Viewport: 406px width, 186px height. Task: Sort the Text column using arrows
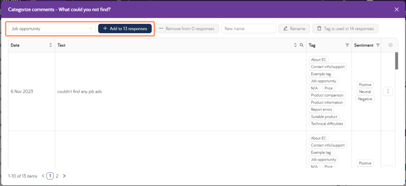pyautogui.click(x=295, y=45)
